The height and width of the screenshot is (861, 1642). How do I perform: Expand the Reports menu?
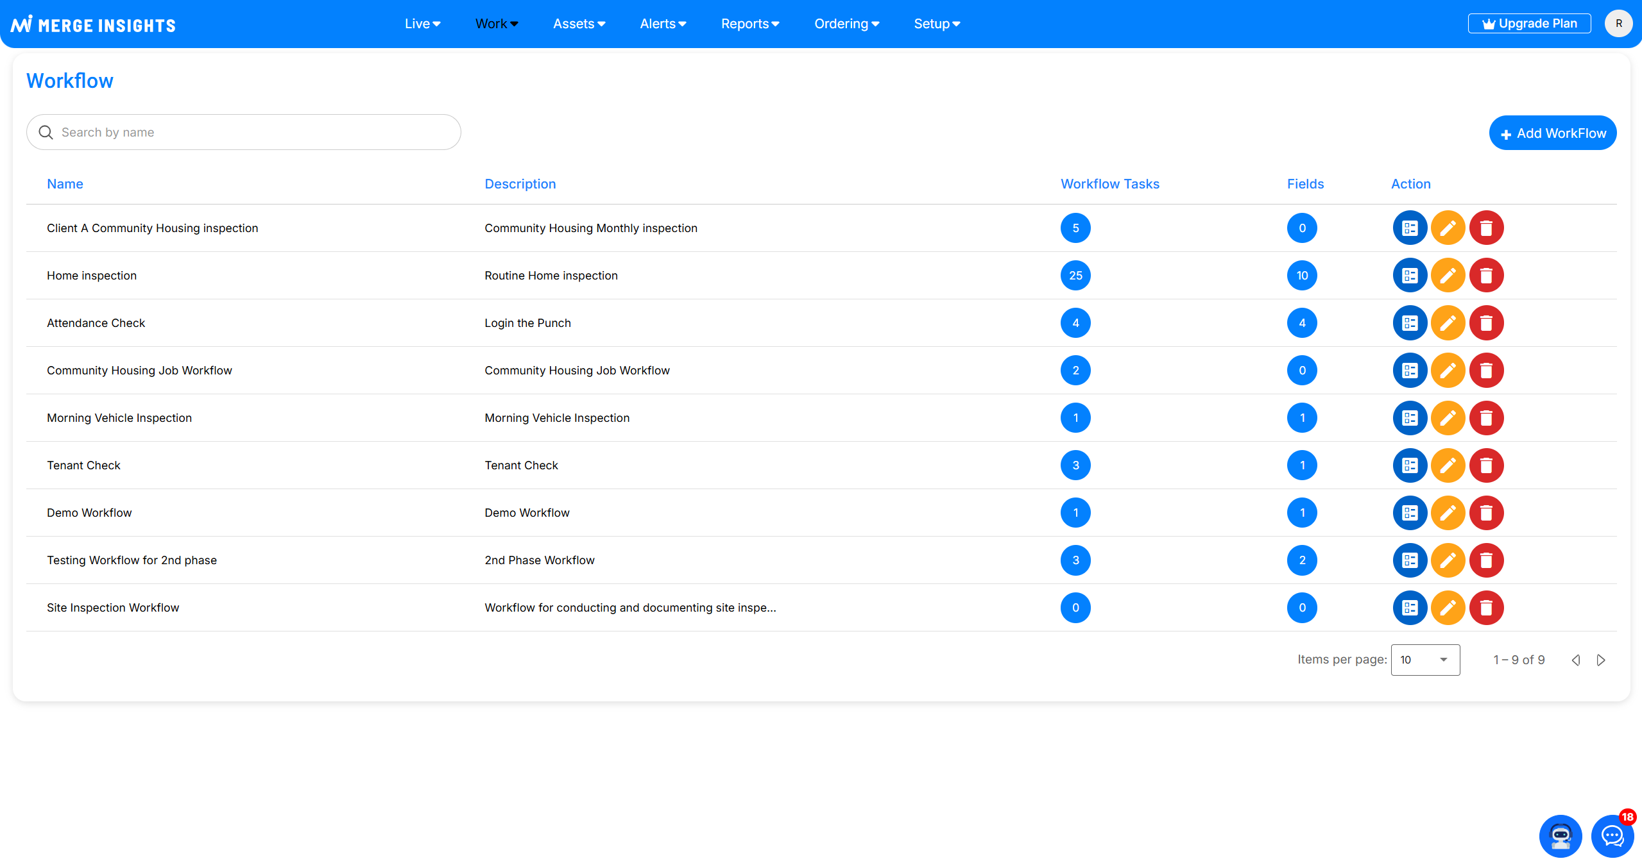(749, 24)
